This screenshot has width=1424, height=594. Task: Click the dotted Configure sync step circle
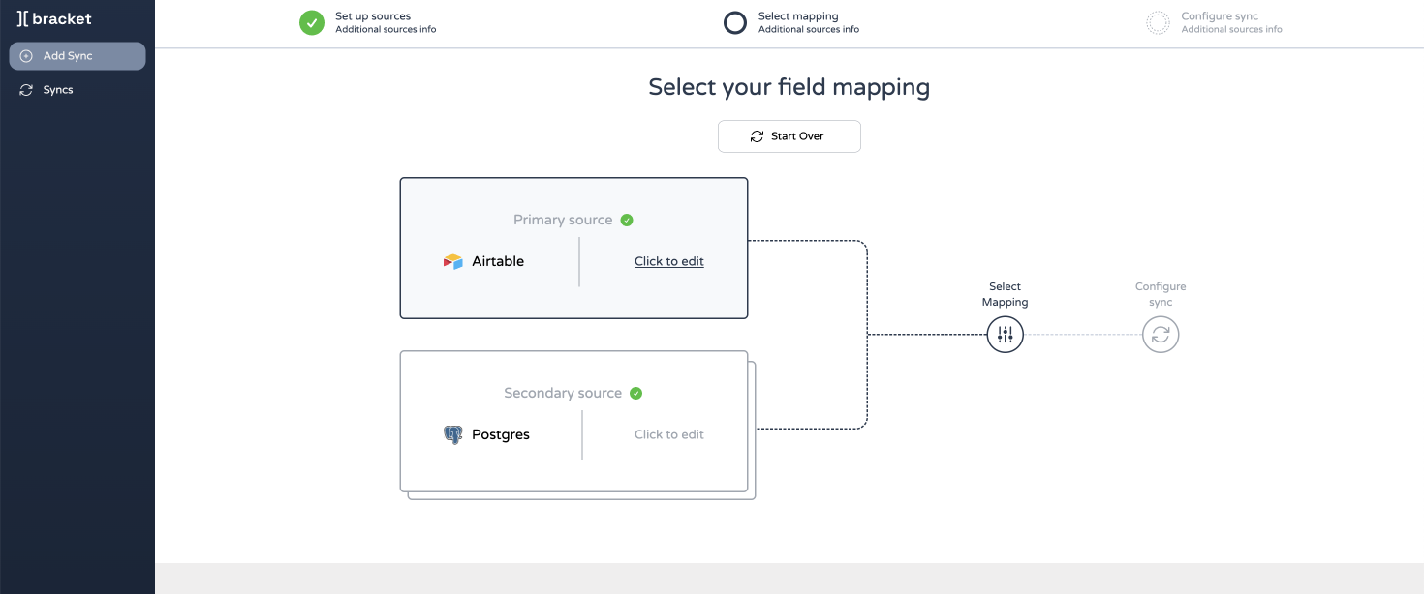[x=1158, y=22]
